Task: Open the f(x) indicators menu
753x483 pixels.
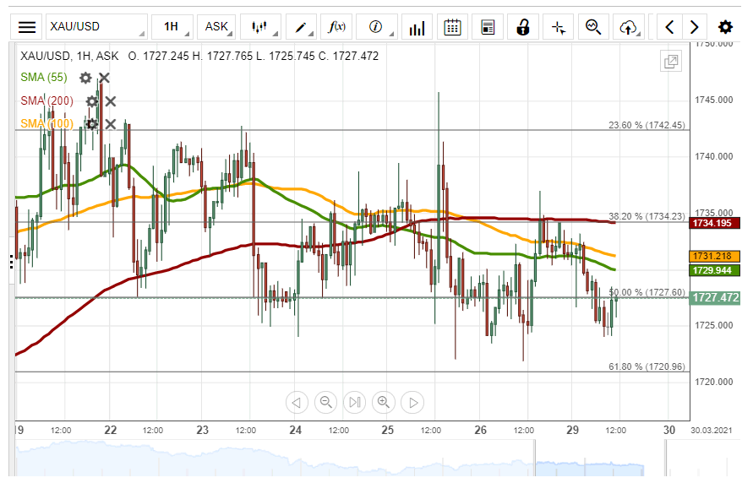Action: (337, 27)
